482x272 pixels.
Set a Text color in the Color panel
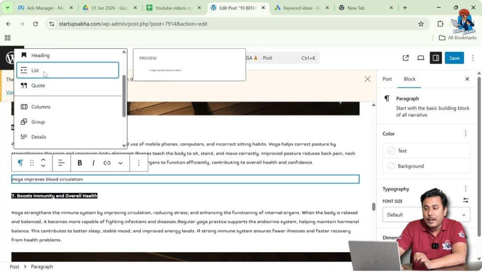[402, 150]
